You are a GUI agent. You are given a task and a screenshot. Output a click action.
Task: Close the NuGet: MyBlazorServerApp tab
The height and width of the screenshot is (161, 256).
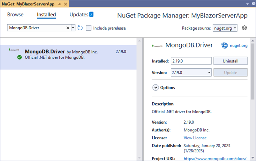(65, 4)
